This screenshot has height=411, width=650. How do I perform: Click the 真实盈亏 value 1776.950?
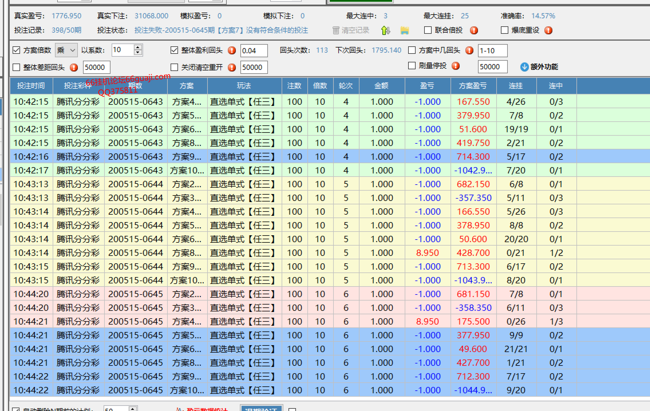(x=66, y=16)
